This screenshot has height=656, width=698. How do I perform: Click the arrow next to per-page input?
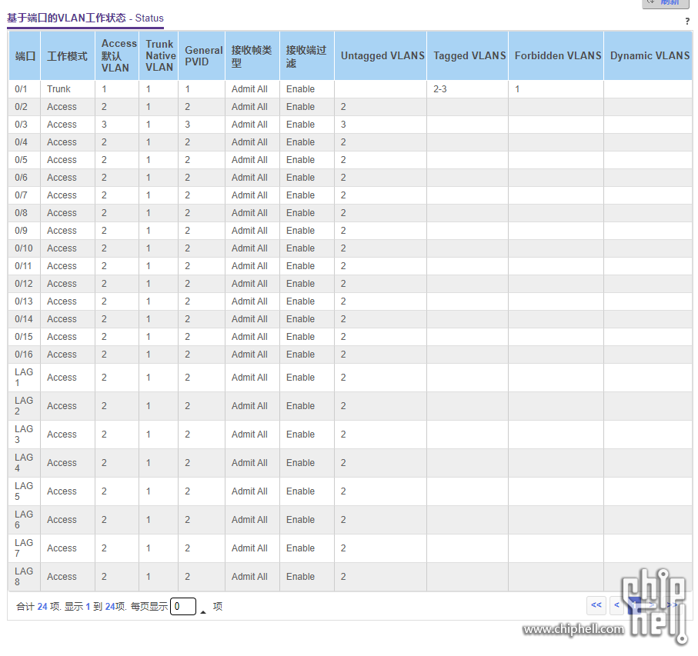click(203, 612)
